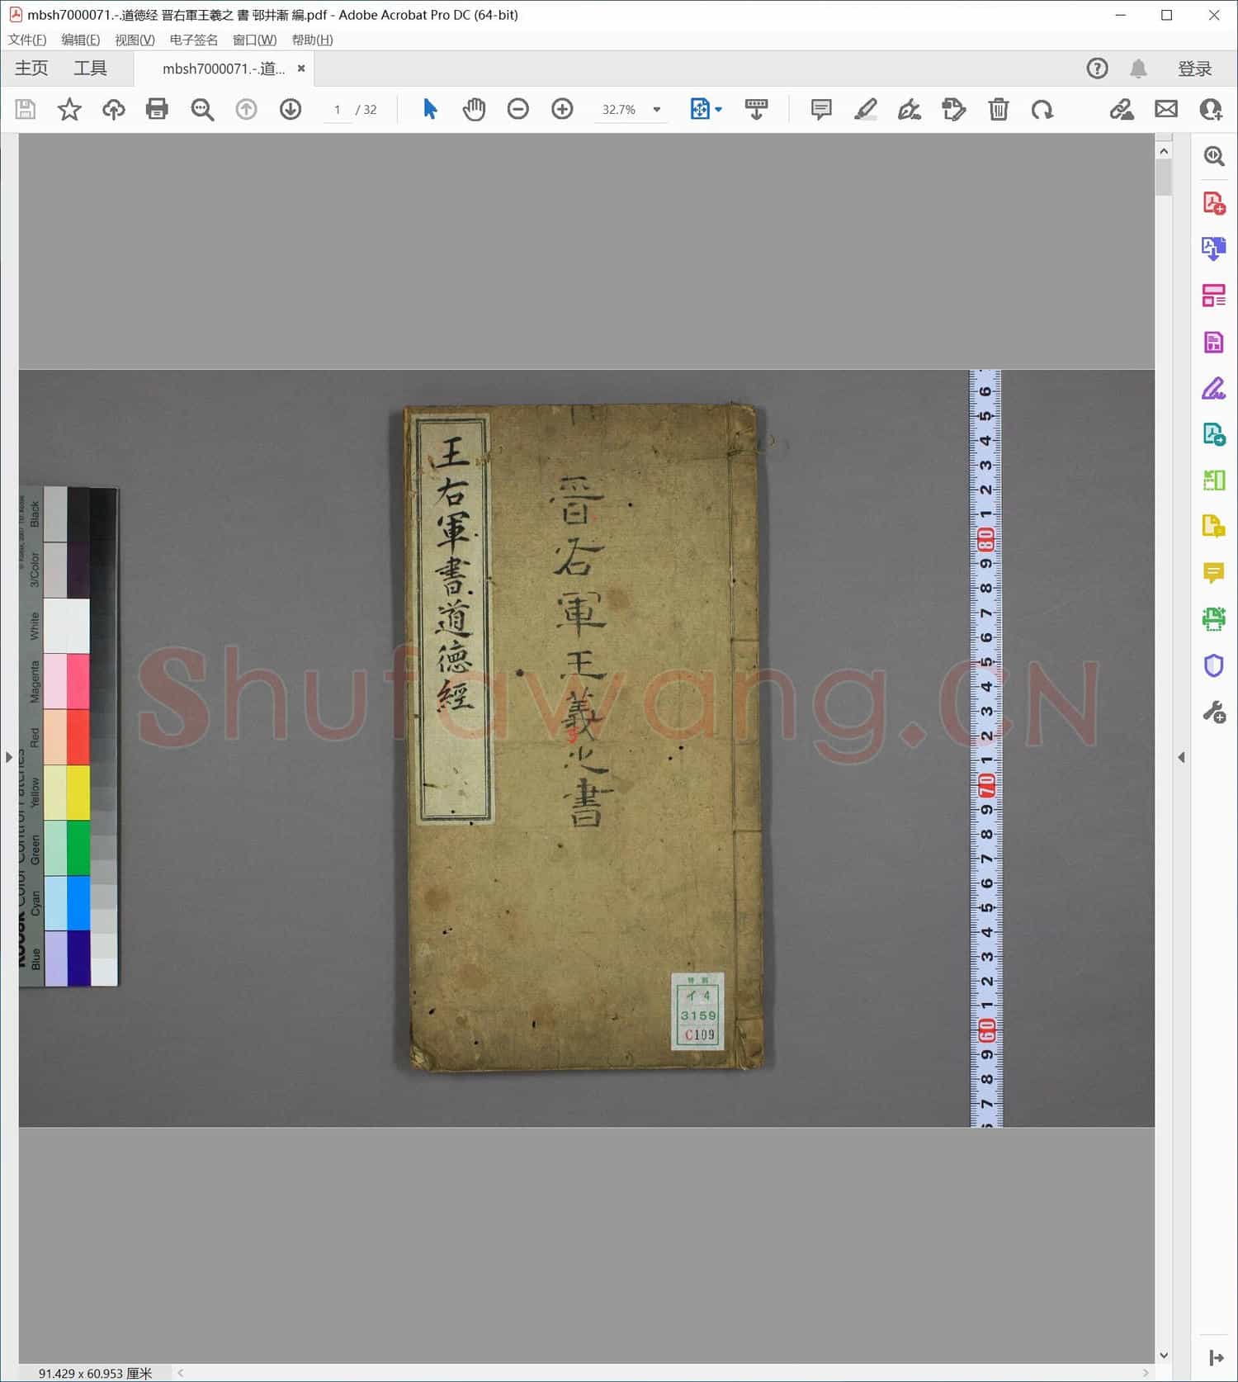
Task: Delete with the trash can icon
Action: coord(999,109)
